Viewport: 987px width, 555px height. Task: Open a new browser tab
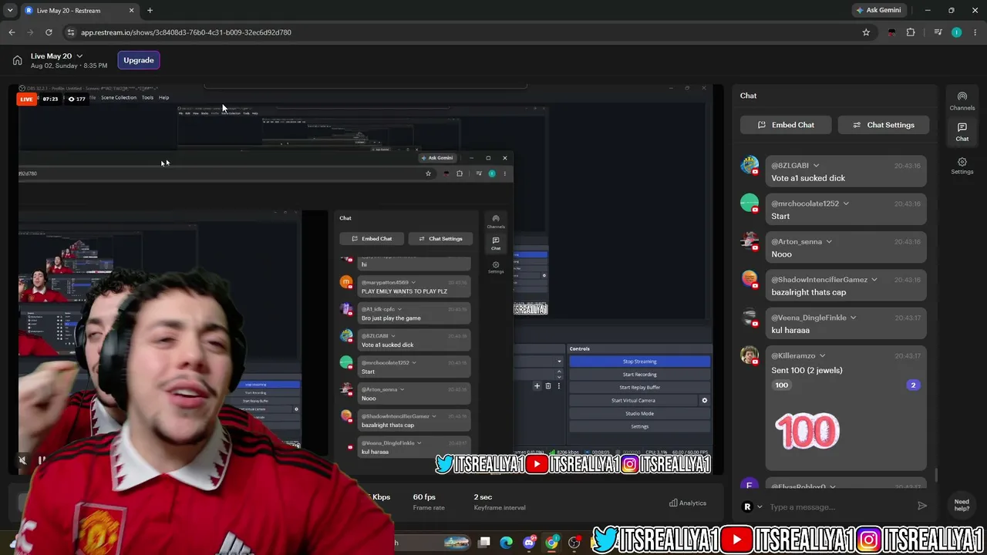150,11
